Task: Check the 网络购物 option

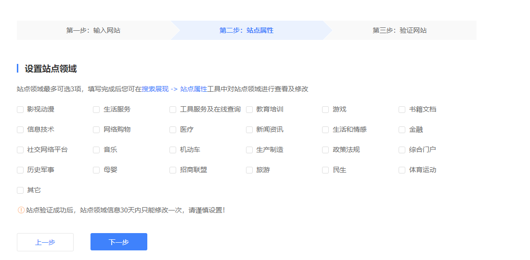Action: click(96, 130)
